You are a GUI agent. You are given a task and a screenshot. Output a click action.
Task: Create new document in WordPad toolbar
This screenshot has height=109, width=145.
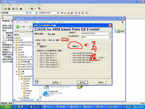(2, 9)
